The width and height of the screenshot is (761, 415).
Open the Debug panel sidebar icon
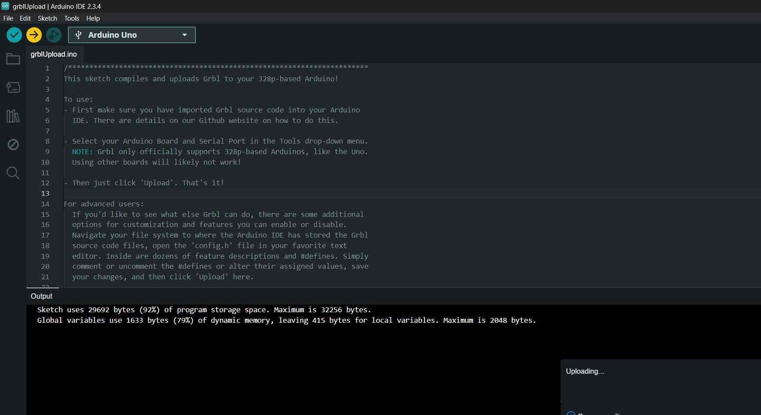[x=13, y=144]
